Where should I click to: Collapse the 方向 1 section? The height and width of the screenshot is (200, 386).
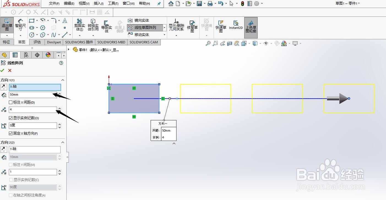[63, 80]
